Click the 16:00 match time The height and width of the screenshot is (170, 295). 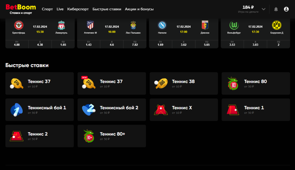112,32
